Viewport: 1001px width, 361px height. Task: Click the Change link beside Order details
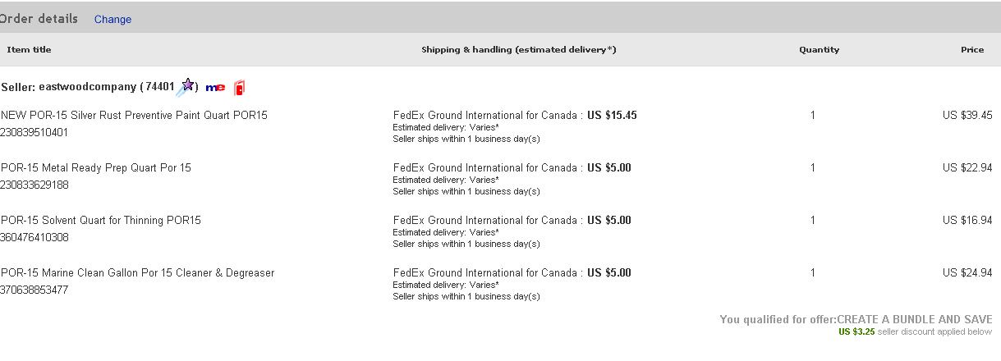click(x=112, y=19)
